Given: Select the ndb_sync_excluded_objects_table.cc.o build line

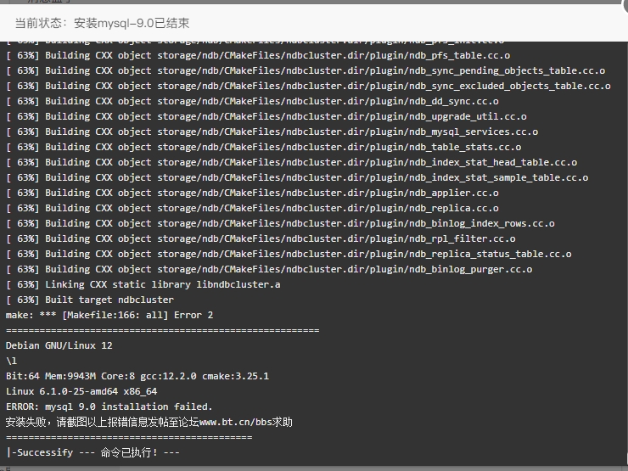Looking at the screenshot, I should (308, 86).
